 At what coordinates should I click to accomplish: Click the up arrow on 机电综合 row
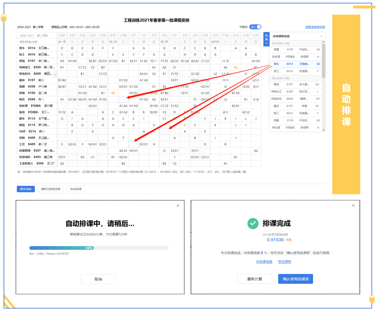click(55, 73)
